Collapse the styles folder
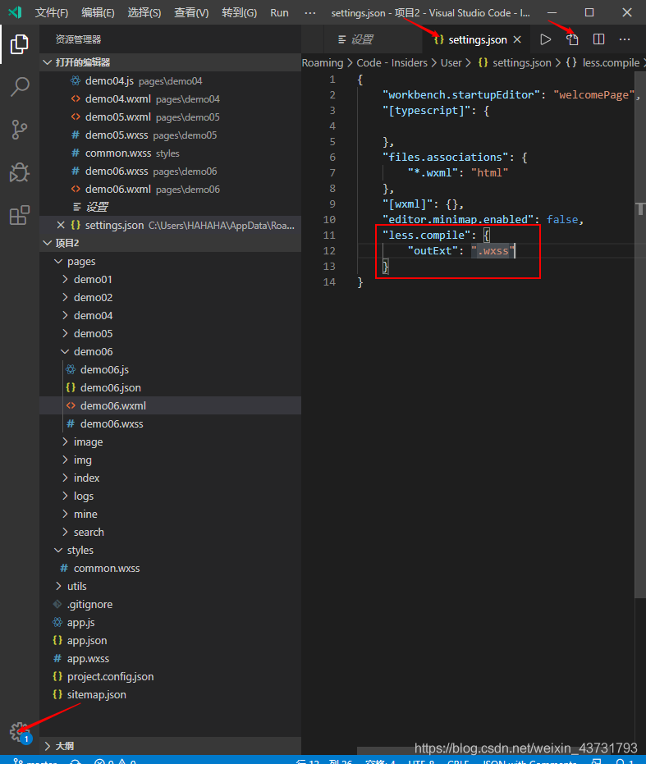 [x=170, y=550]
